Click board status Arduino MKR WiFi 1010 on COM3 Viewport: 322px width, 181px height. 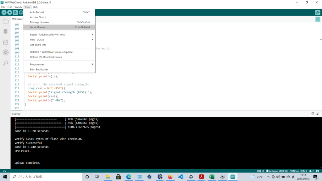pos(286,171)
